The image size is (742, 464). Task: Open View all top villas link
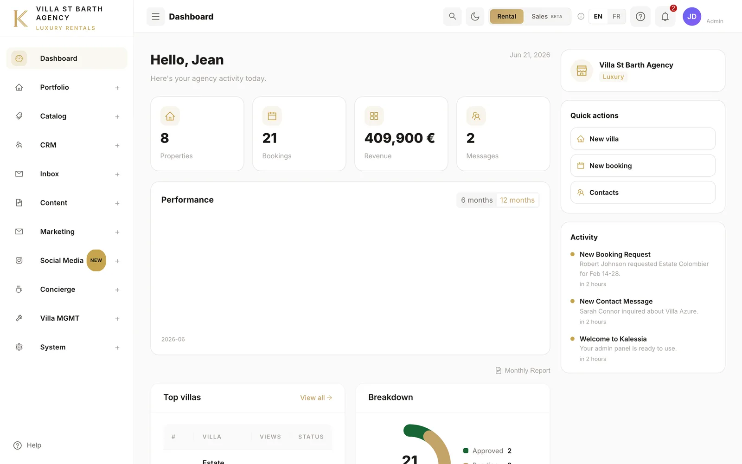[316, 398]
